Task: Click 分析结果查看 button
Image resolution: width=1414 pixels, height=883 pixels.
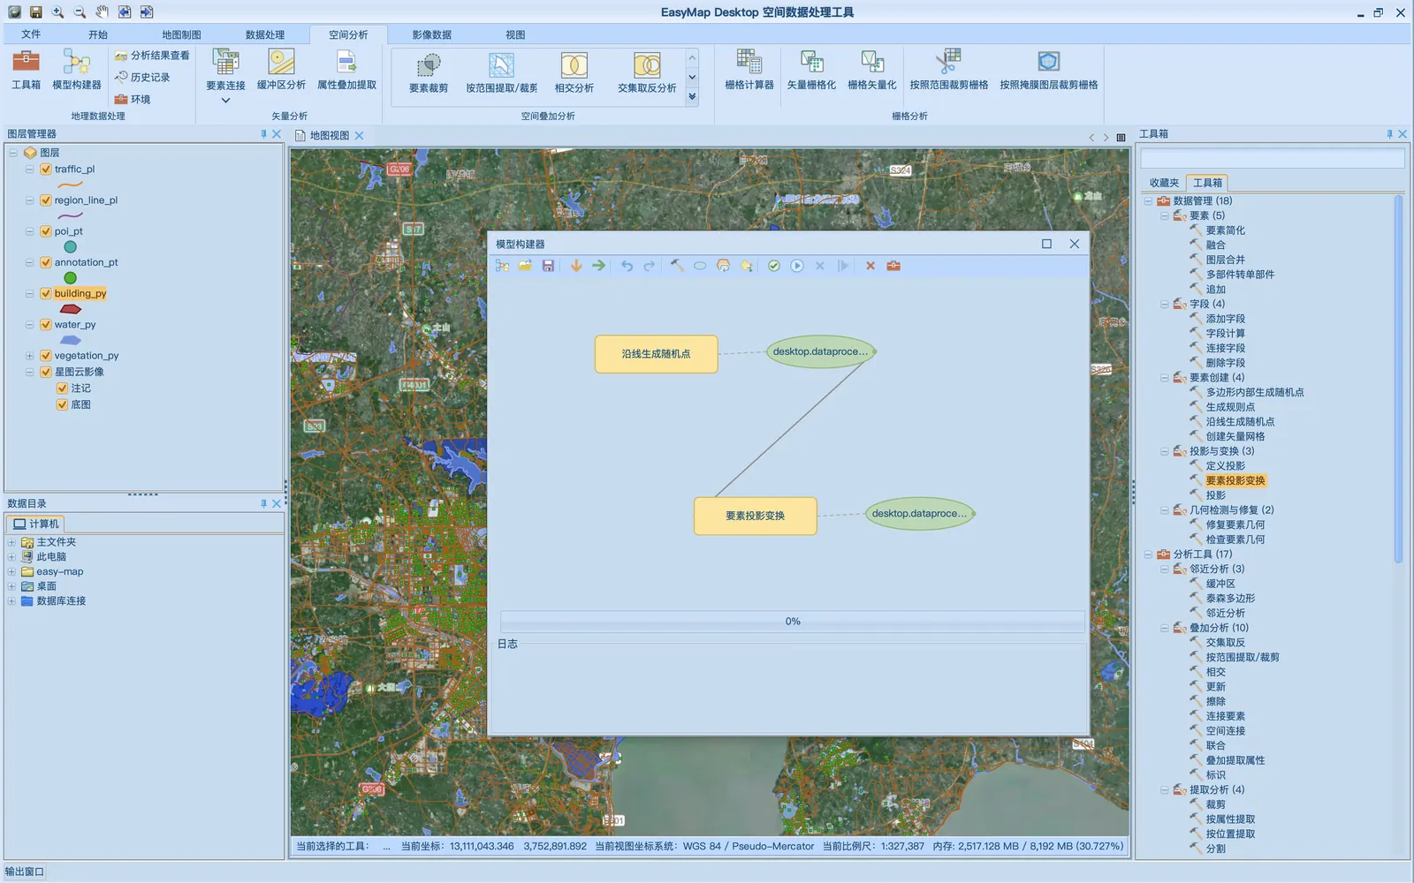Action: pos(152,56)
